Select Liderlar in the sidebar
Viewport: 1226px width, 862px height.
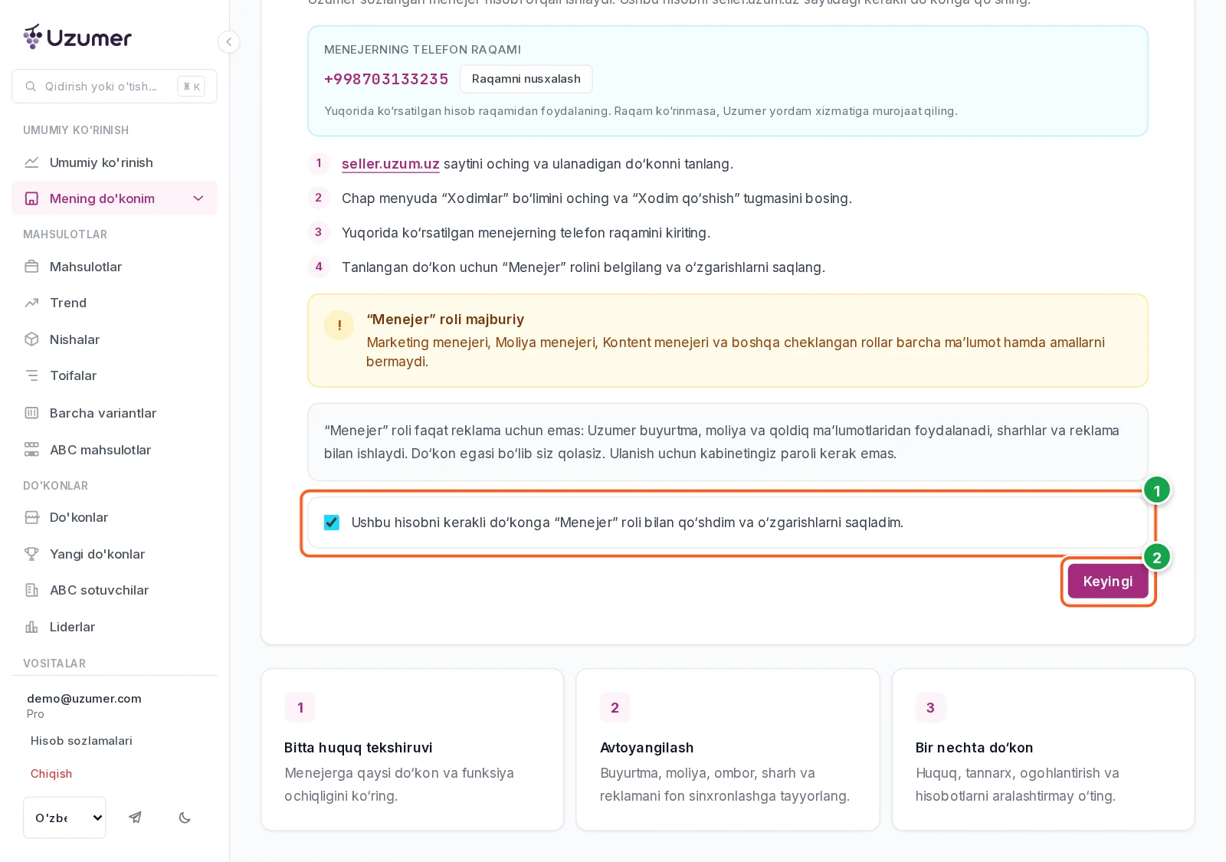pos(114,627)
